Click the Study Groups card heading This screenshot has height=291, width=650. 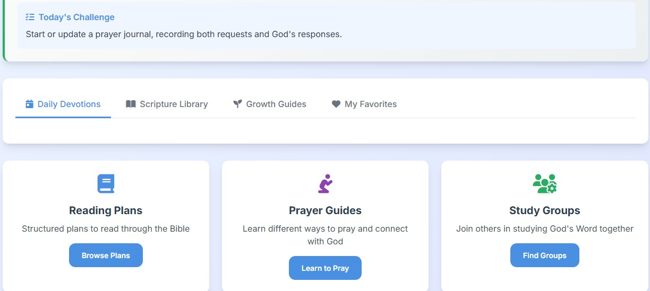pyautogui.click(x=544, y=210)
